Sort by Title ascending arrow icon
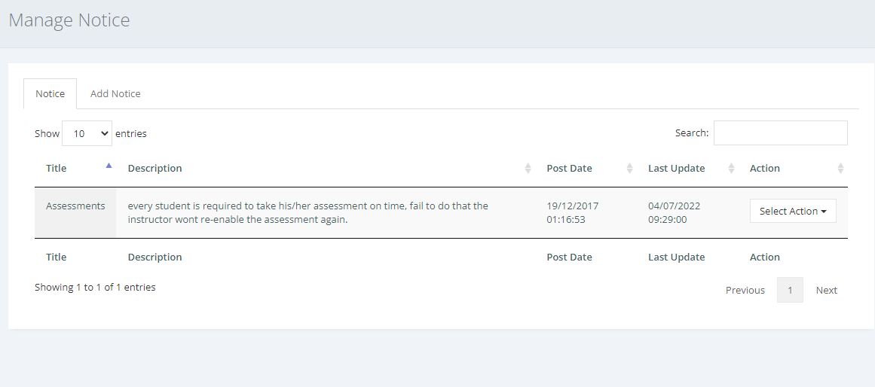Image resolution: width=875 pixels, height=387 pixels. pos(109,165)
